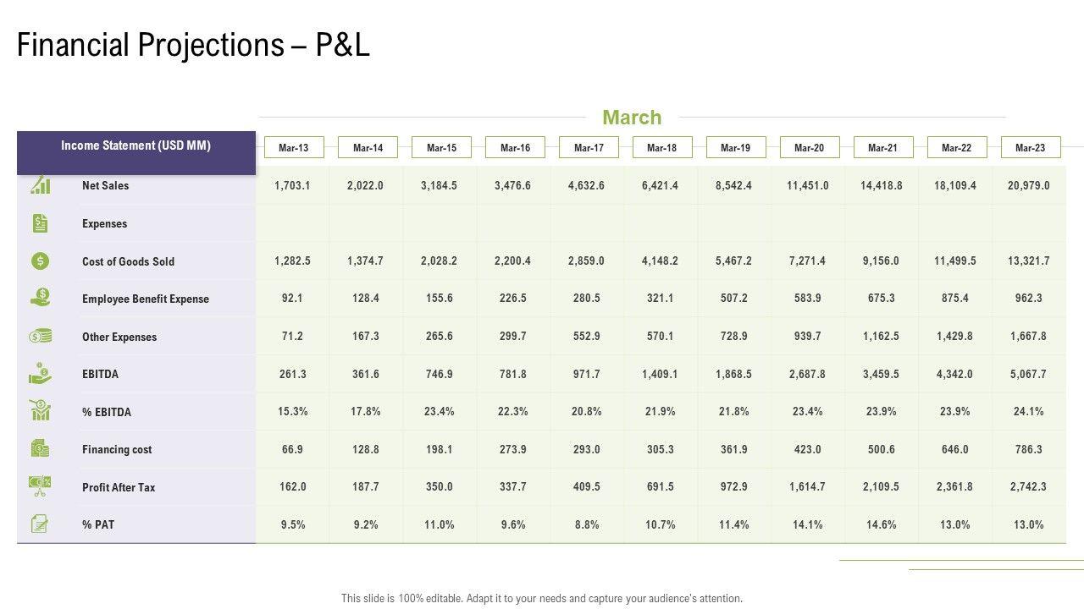
Task: Click the Net Sales bar chart icon
Action: pyautogui.click(x=41, y=185)
